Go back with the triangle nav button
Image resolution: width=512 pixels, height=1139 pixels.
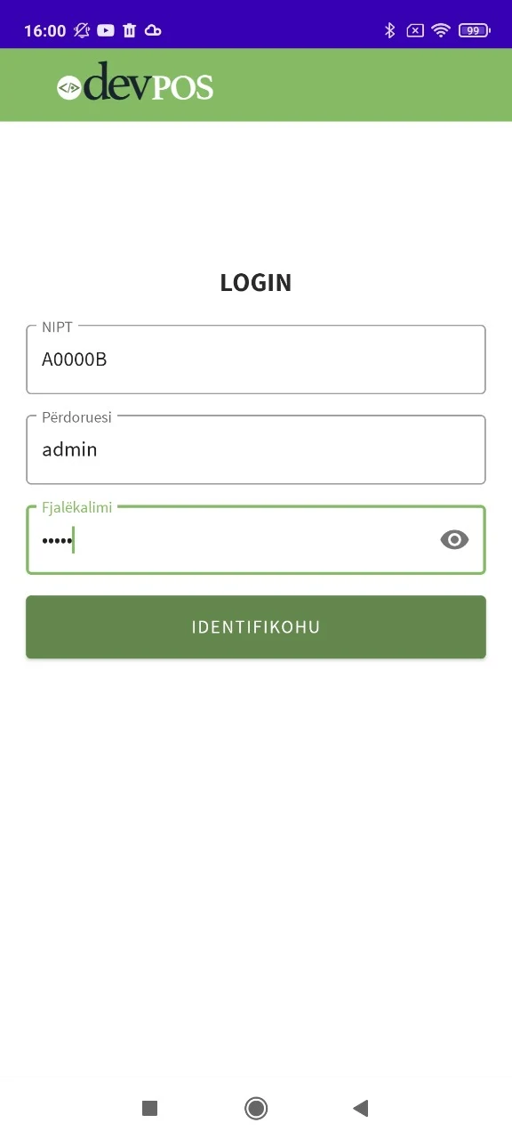coord(360,1108)
